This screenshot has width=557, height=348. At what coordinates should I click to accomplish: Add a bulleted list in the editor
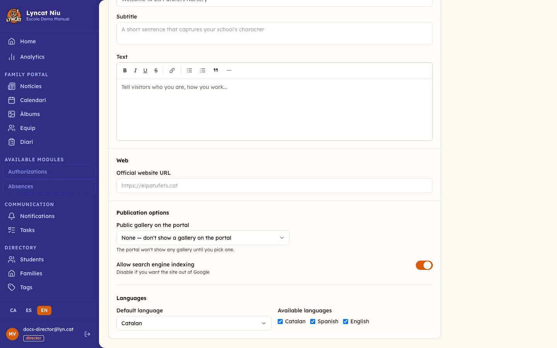click(190, 70)
